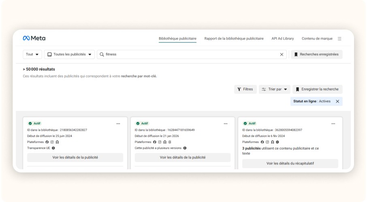The image size is (367, 202).
Task: Open options menu of ad 3628005594082397
Action: click(x=333, y=124)
